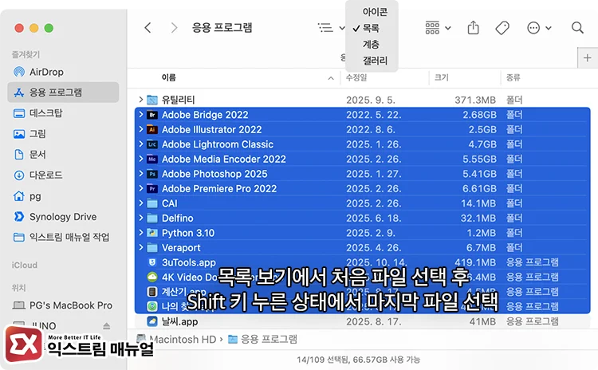Expand the Adobe Media Encoder 2022 folder
The height and width of the screenshot is (370, 598).
140,159
